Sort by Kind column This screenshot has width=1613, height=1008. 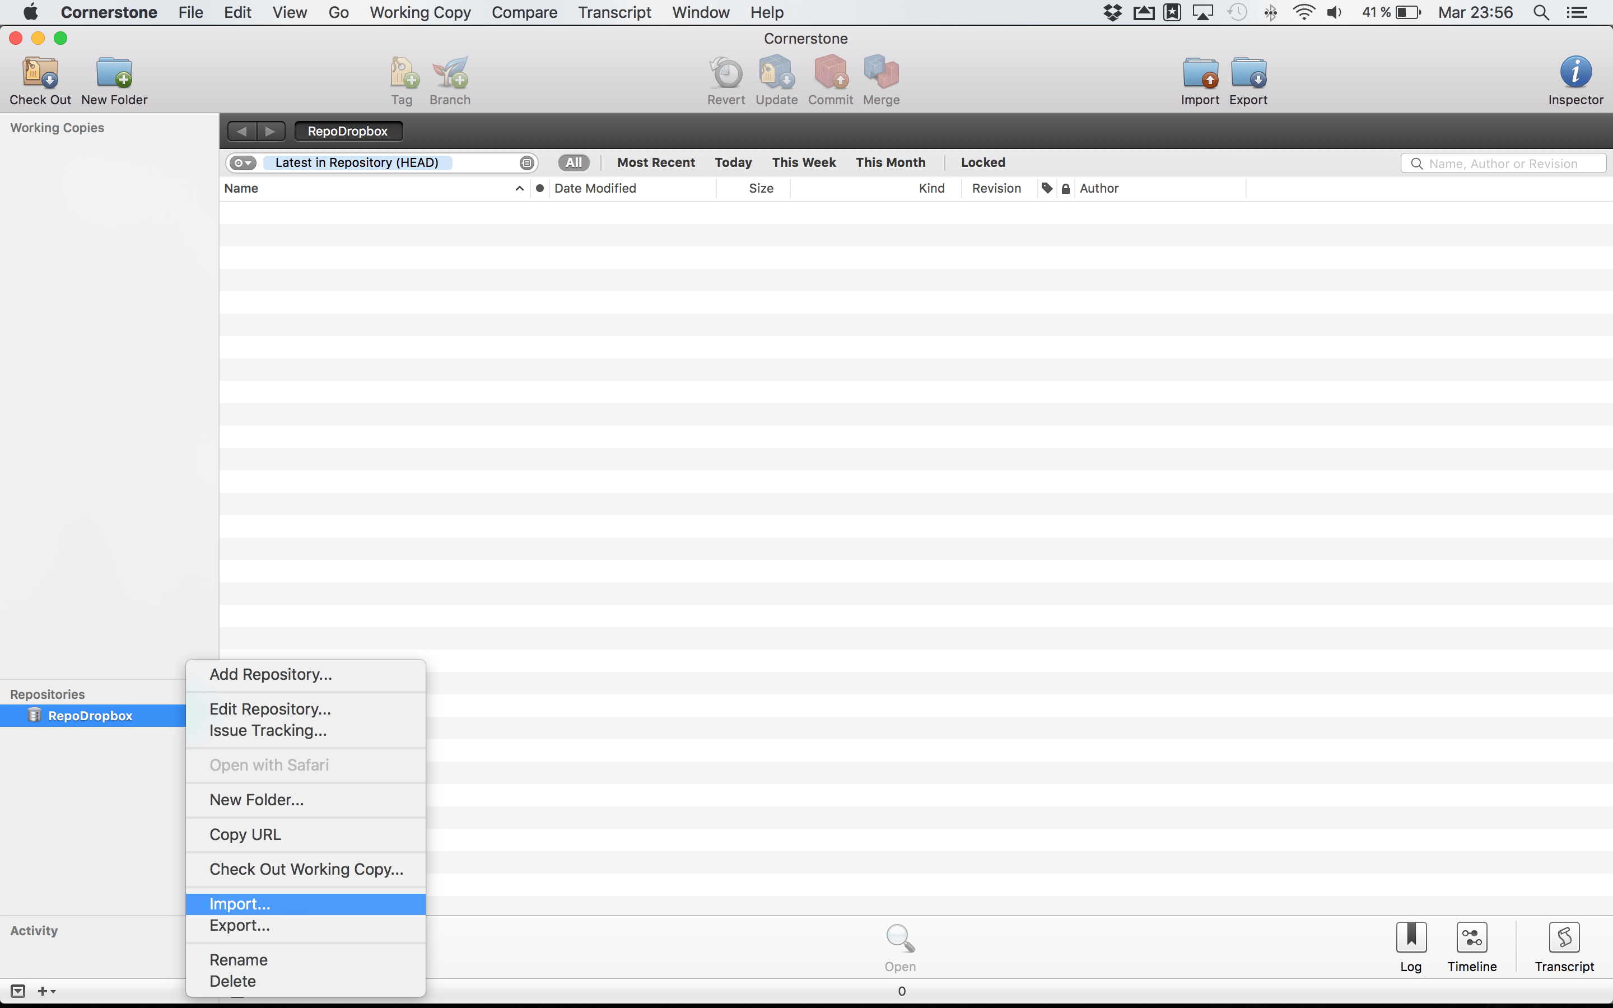coord(876,189)
